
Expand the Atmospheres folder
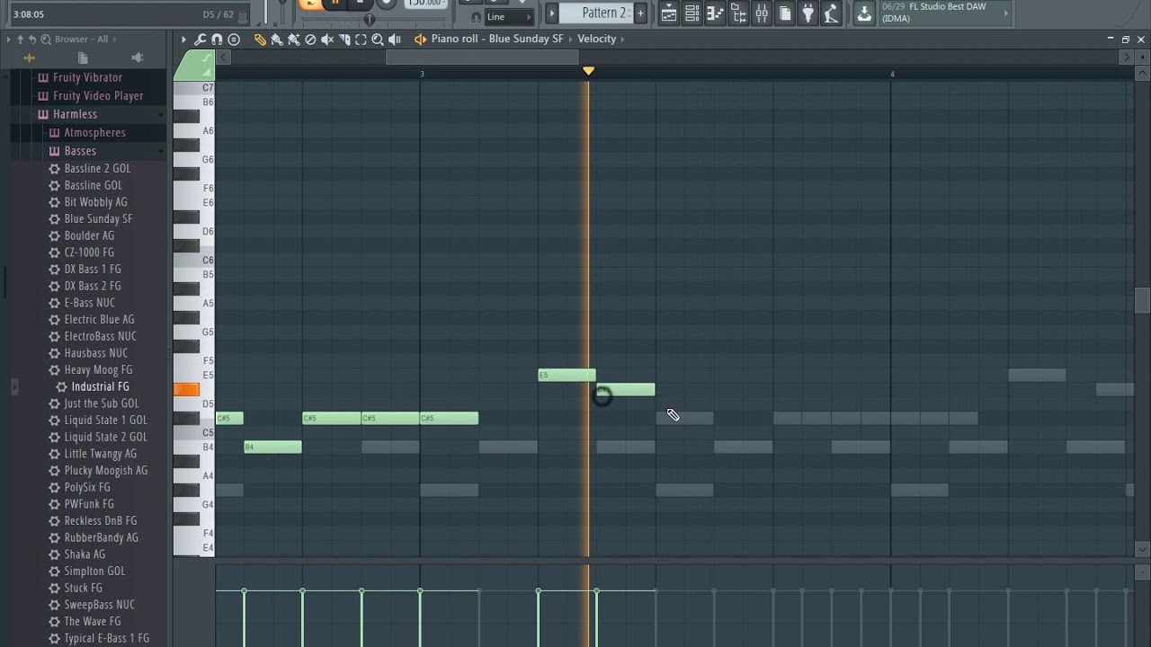tap(94, 133)
